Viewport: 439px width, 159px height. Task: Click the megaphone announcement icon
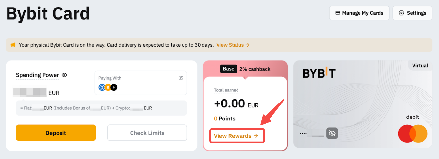(13, 45)
